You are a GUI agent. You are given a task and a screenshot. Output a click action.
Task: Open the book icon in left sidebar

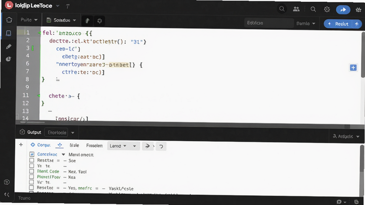[x=9, y=33]
